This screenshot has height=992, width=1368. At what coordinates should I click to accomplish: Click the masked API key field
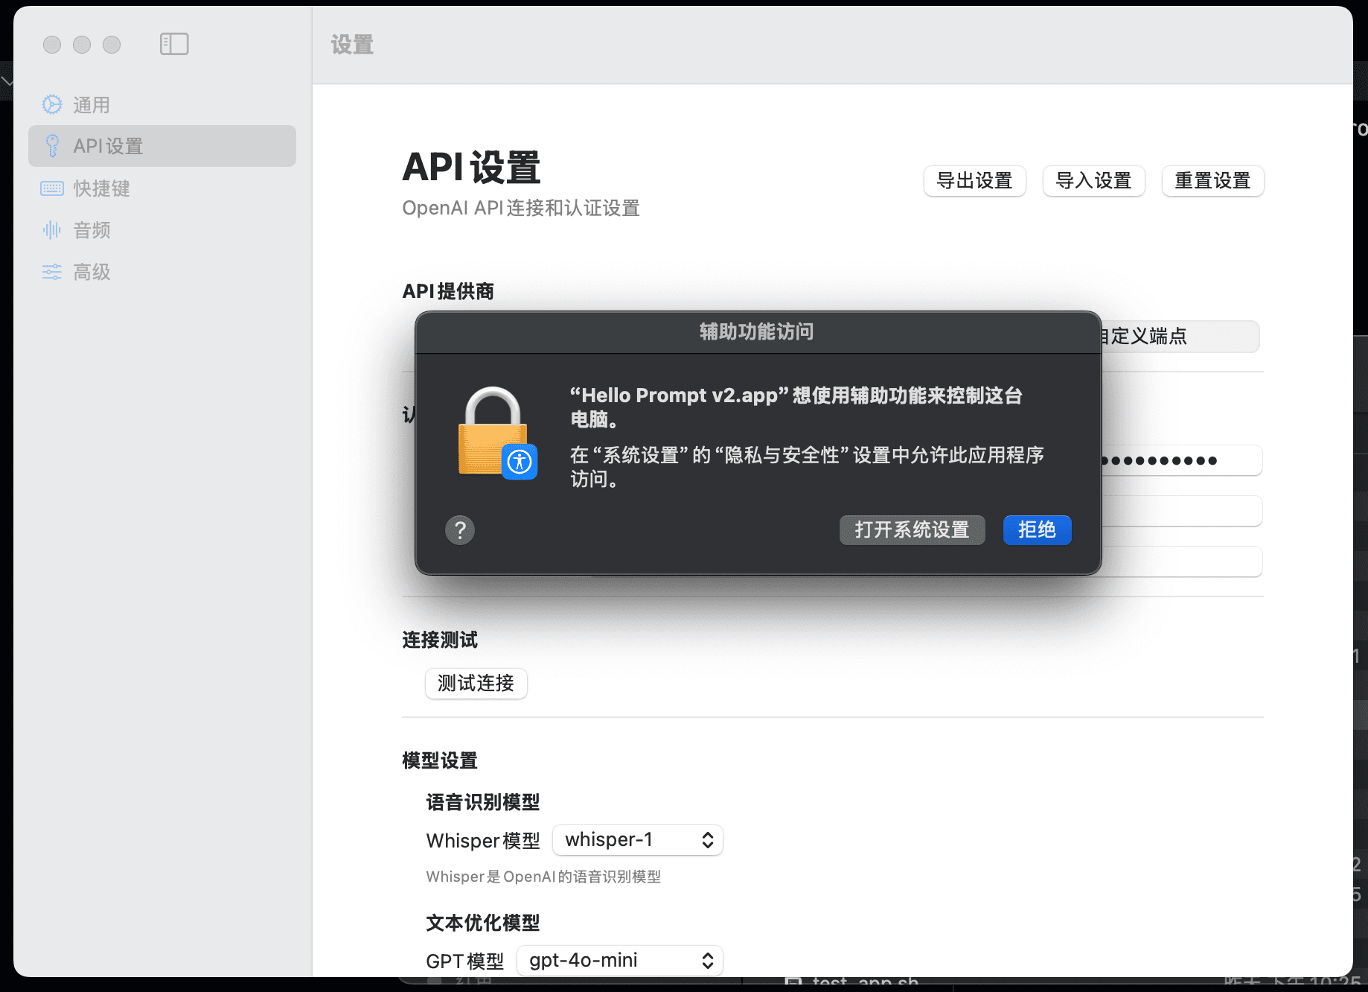click(x=1181, y=460)
